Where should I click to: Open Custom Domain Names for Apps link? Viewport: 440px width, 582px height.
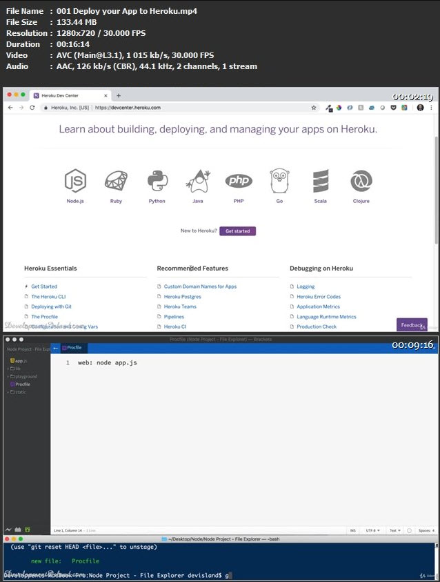coord(200,287)
